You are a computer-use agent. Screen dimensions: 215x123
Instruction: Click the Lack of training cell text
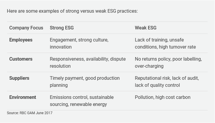click(x=159, y=40)
